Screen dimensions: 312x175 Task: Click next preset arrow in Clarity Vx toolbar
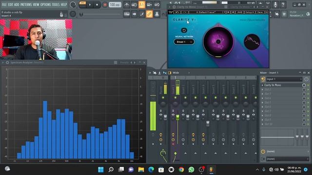tap(233, 12)
